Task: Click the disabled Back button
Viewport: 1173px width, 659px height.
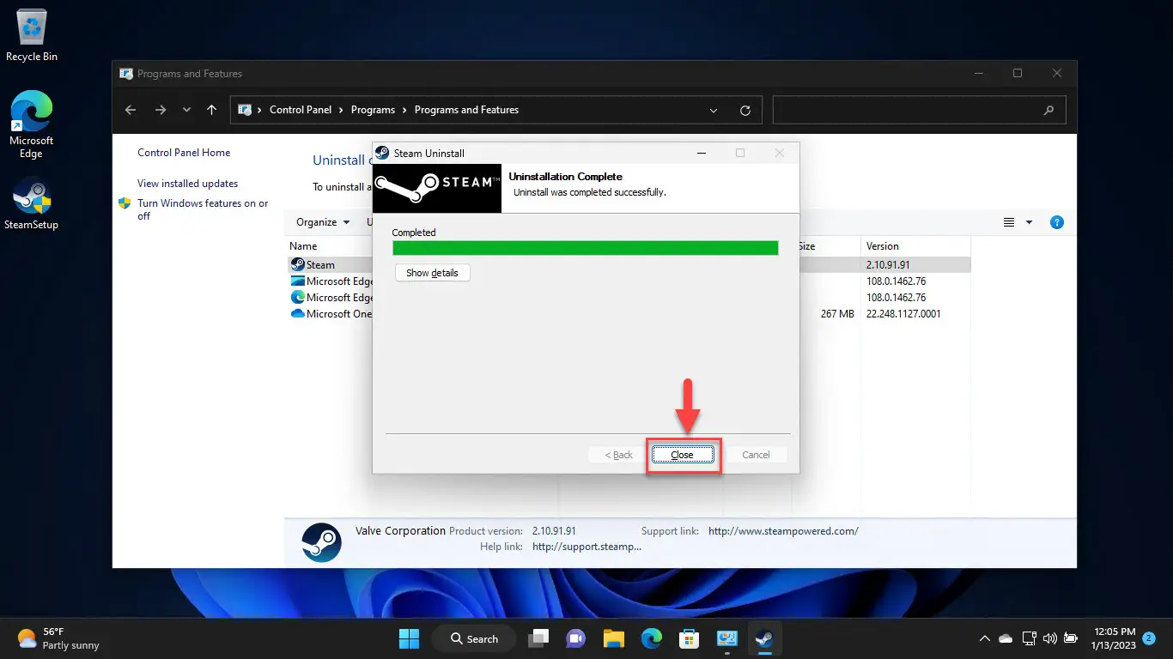Action: pos(618,455)
